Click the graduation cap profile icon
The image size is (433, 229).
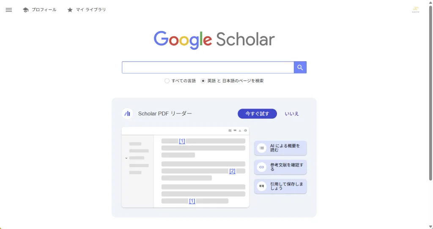[x=25, y=10]
